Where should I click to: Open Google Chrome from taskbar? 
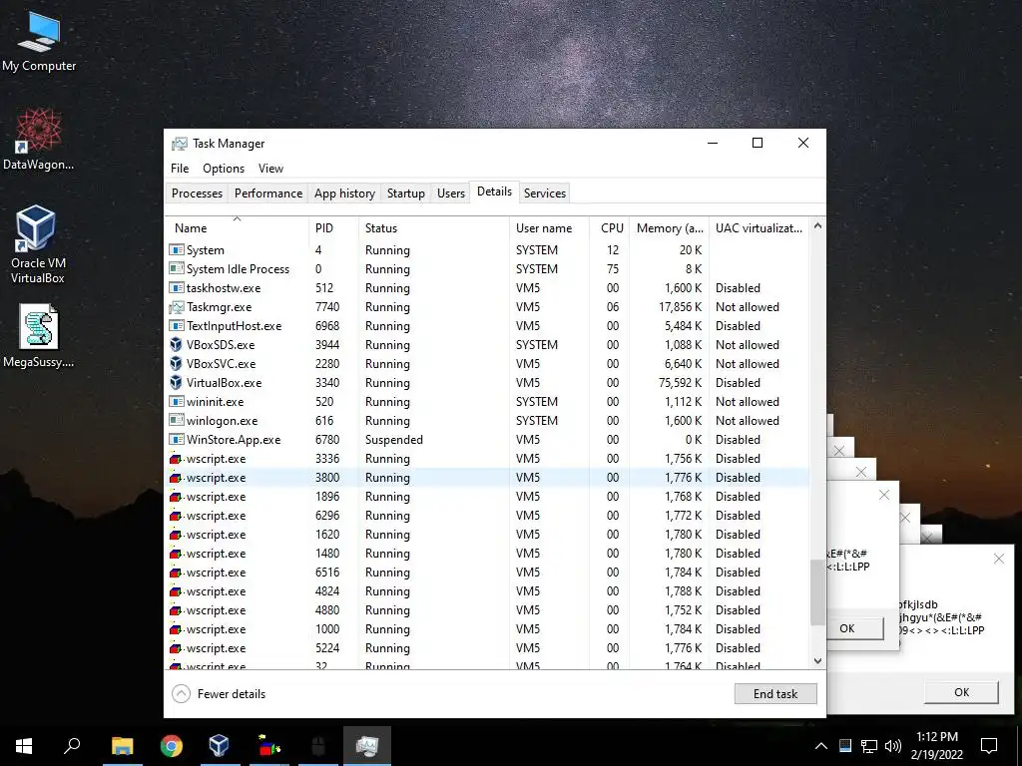171,746
